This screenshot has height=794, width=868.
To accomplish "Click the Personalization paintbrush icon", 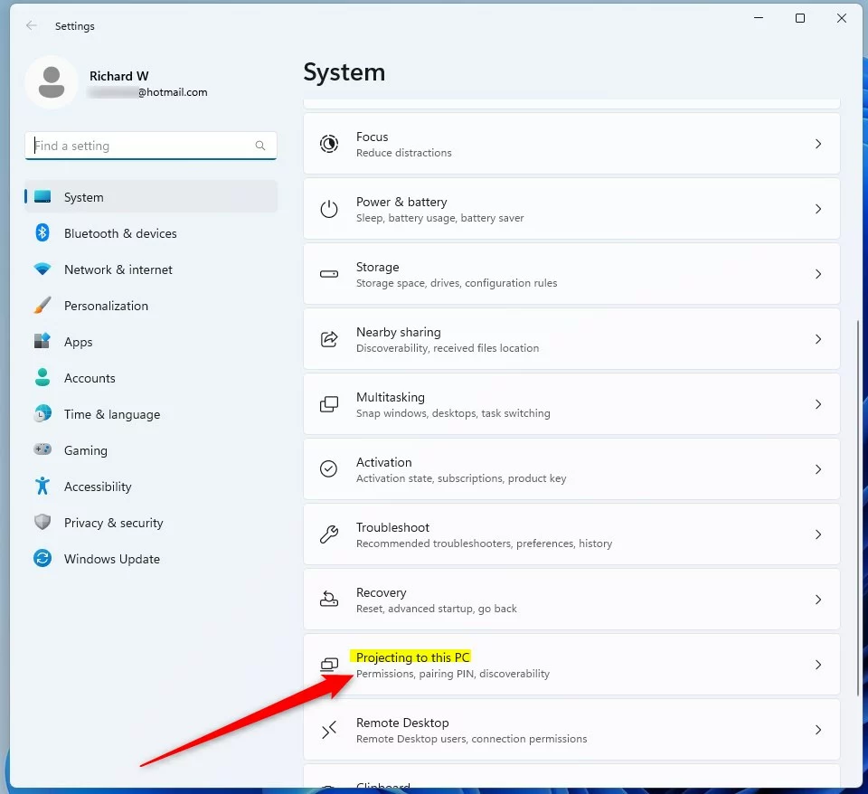I will (42, 306).
